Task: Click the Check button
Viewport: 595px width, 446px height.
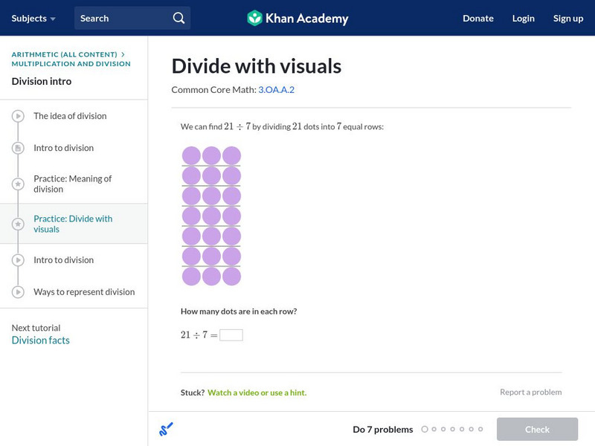Action: point(537,429)
